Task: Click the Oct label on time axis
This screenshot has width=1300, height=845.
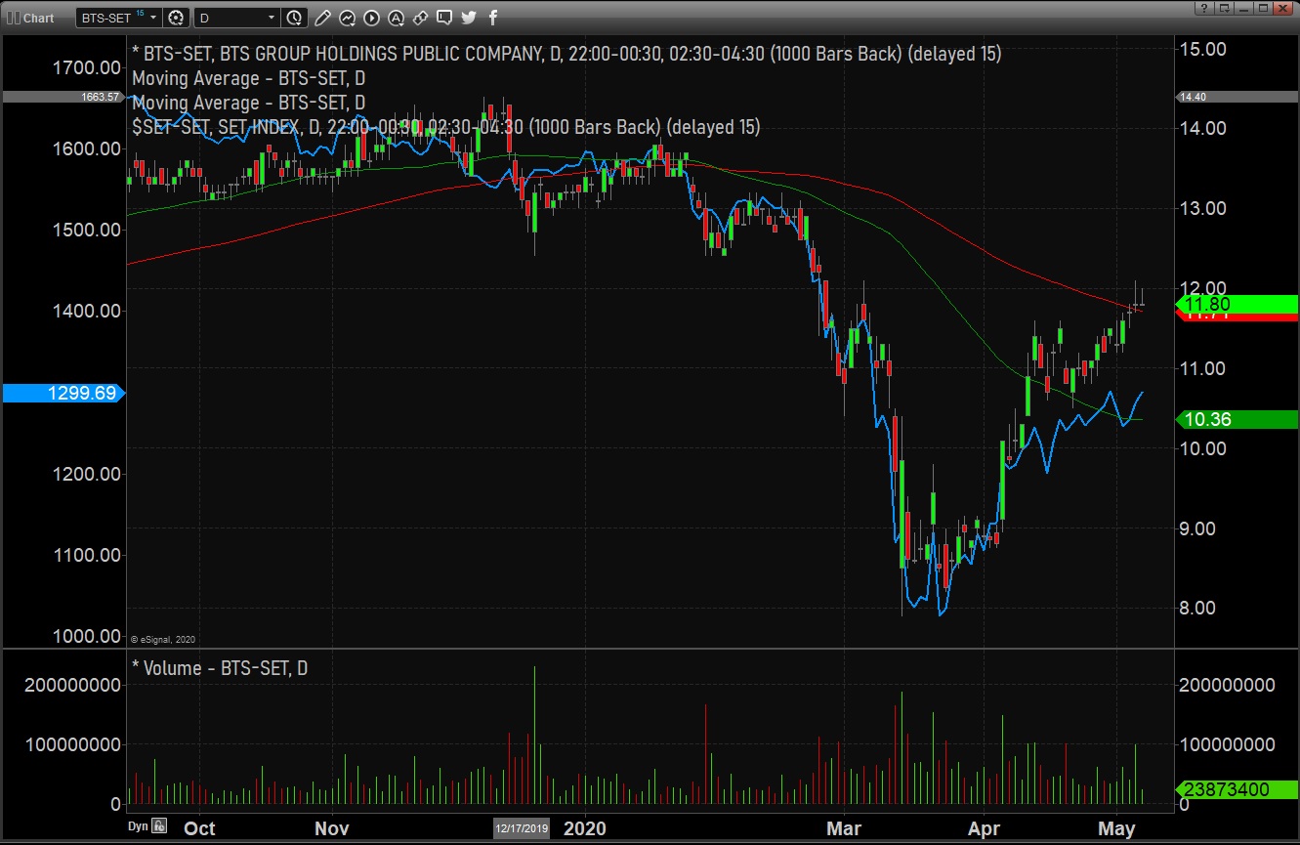Action: click(x=199, y=828)
